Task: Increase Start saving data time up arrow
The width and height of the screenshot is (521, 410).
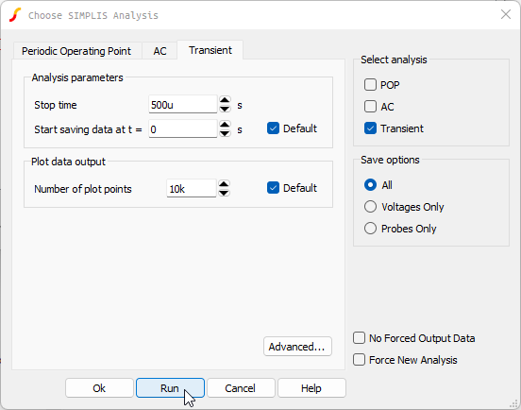Action: click(225, 125)
